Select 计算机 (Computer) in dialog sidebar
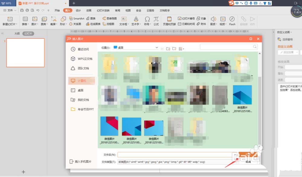 [82, 81]
